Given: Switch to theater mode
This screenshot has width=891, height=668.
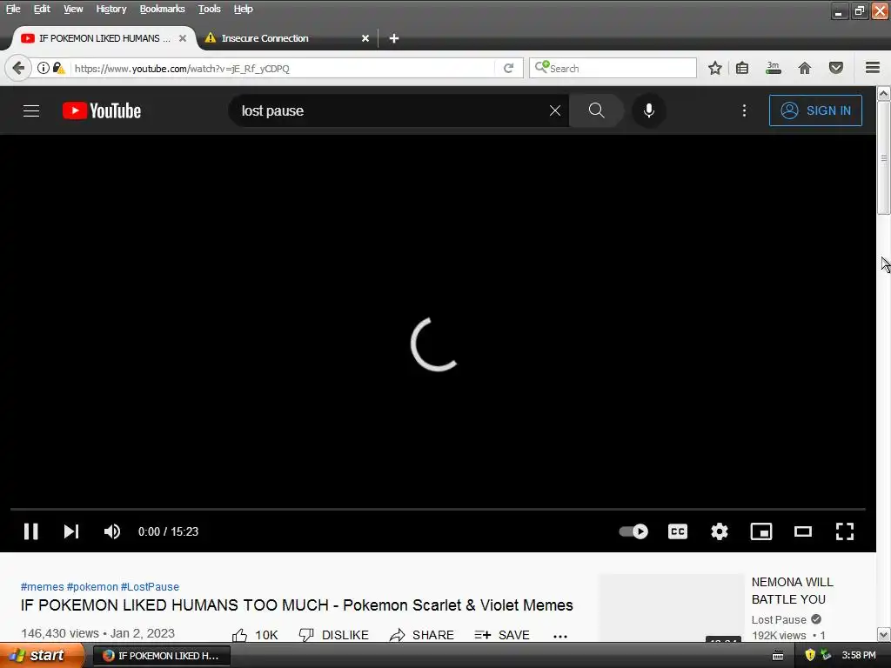Looking at the screenshot, I should [x=803, y=531].
